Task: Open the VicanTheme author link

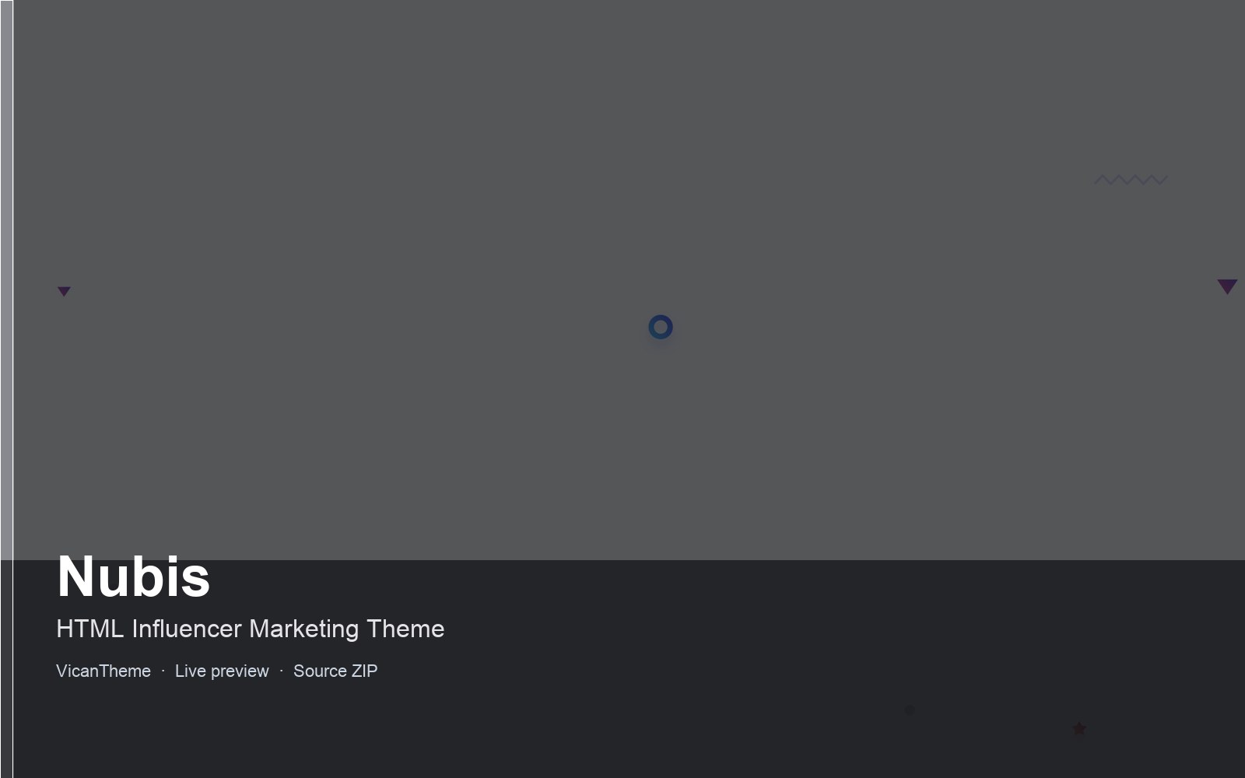Action: 103,671
